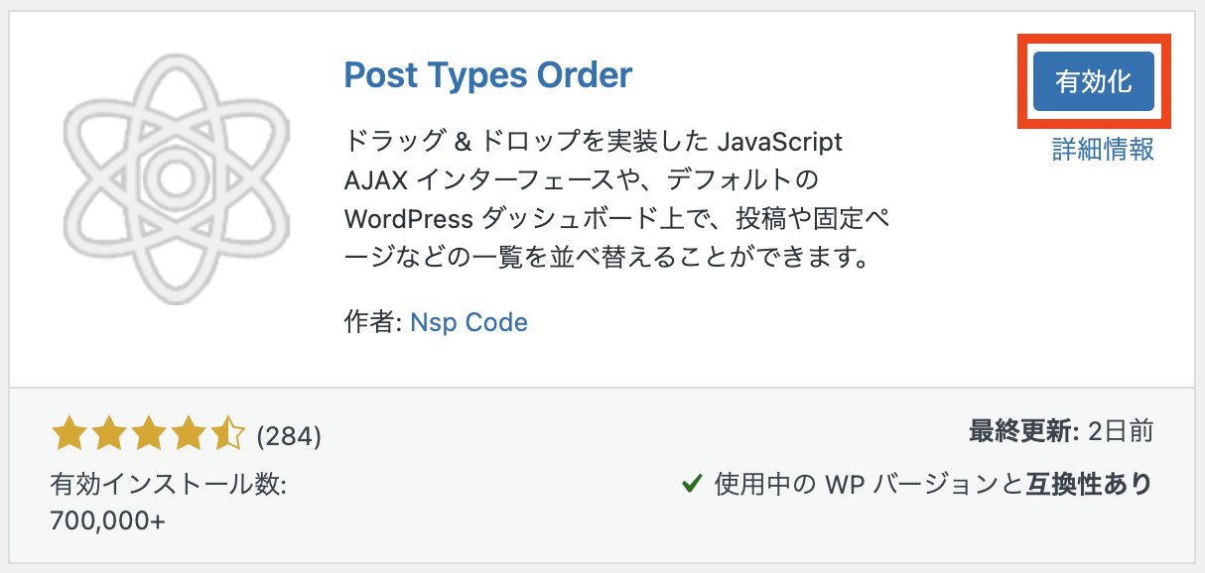
Task: Click the 700,000+ install count
Action: pos(108,520)
